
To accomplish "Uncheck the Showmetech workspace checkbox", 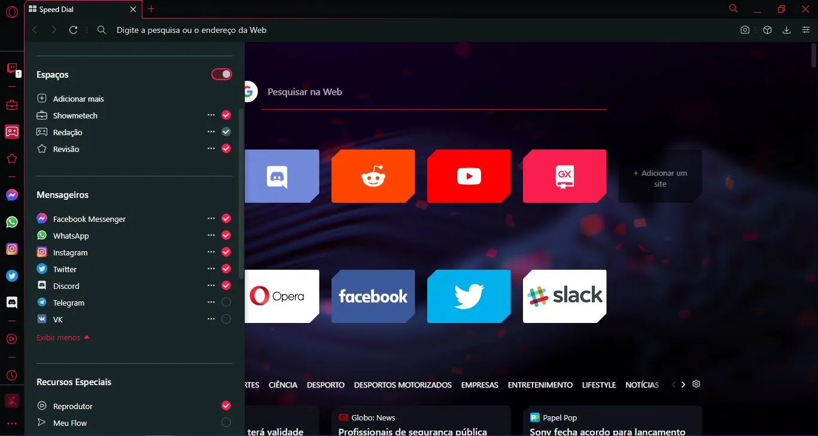I will [226, 115].
